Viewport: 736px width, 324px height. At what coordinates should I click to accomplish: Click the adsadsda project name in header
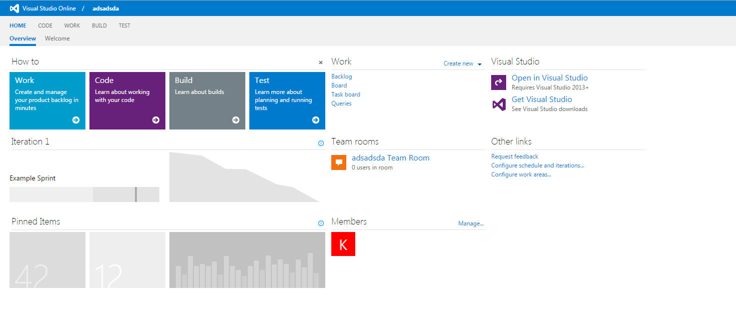[106, 8]
